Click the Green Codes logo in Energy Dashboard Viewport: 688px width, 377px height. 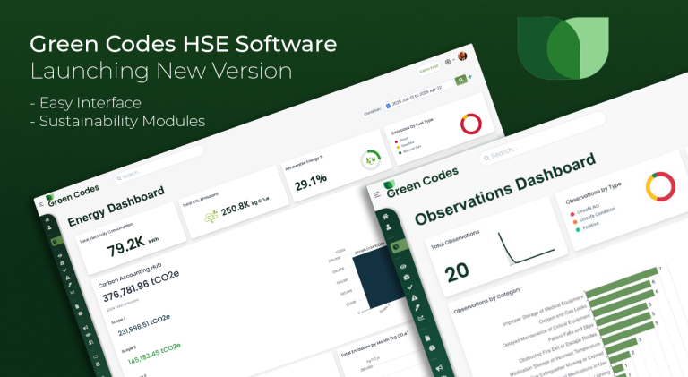click(73, 195)
